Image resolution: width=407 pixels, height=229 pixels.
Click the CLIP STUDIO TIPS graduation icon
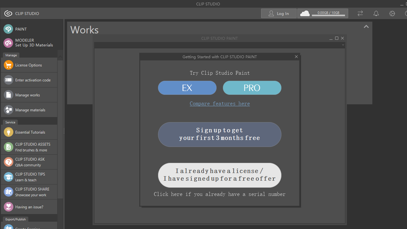click(x=9, y=177)
